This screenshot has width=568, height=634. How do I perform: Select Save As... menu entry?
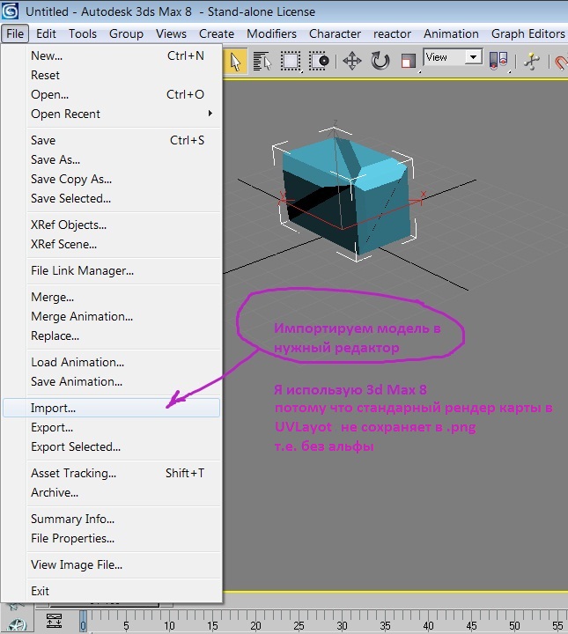click(x=55, y=159)
